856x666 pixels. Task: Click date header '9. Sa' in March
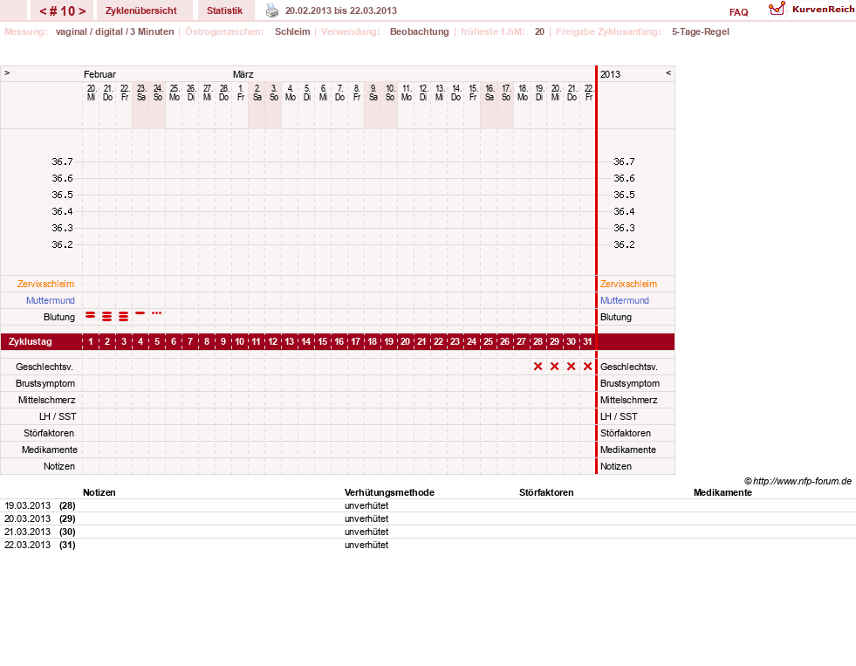tap(373, 93)
